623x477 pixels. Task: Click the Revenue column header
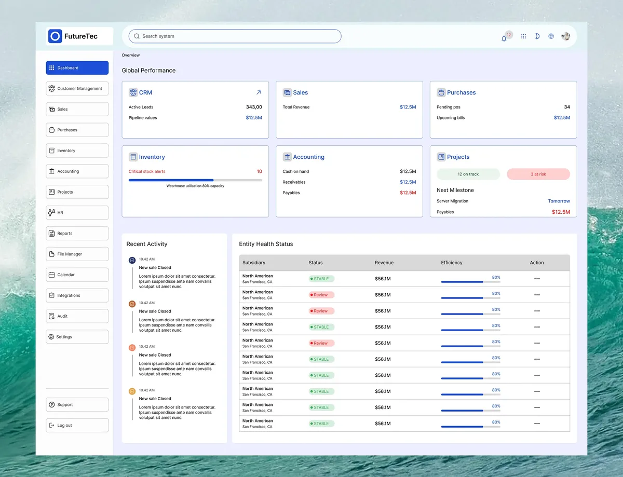coord(384,263)
